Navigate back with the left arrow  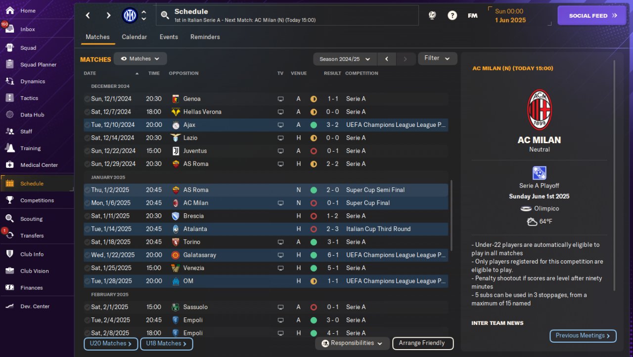[88, 15]
